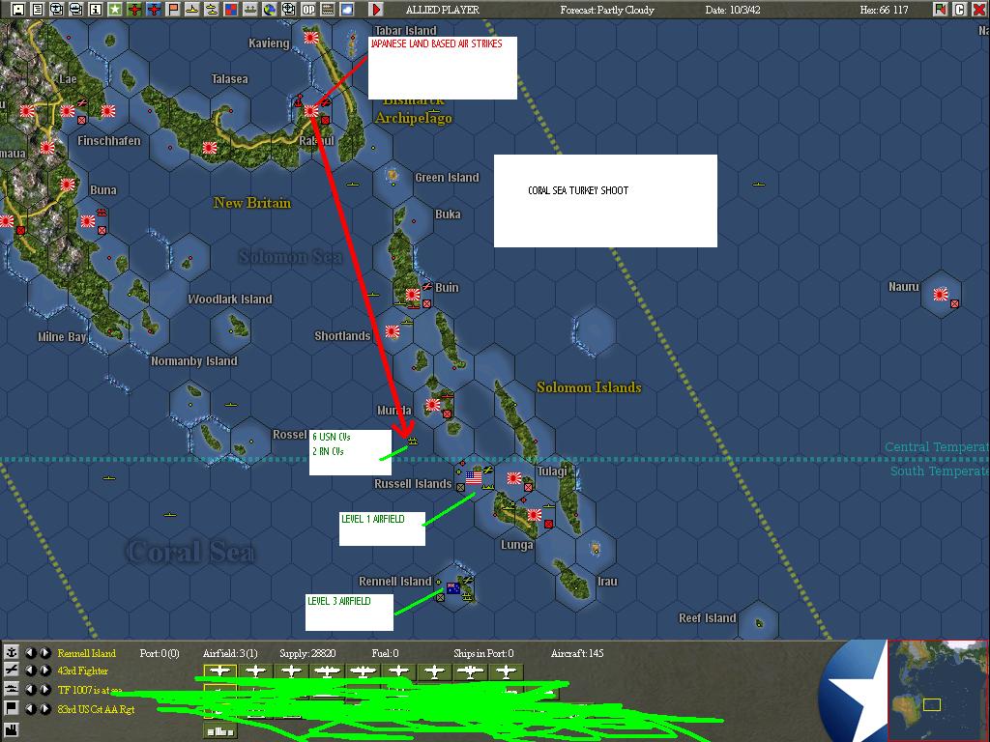Screen dimensions: 990x742
Task: Click the anchor icon beside Rennell Island
Action: pos(11,652)
